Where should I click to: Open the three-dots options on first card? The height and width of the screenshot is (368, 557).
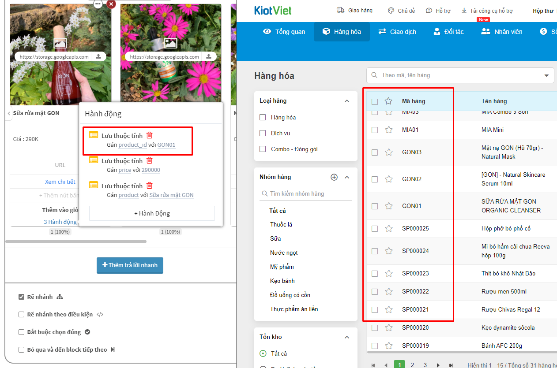(x=98, y=4)
